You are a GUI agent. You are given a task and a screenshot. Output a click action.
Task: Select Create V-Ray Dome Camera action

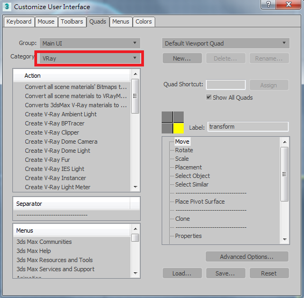click(61, 141)
